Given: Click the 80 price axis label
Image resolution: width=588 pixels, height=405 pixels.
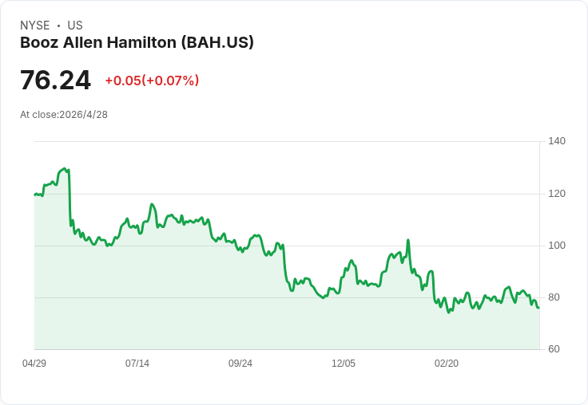Looking at the screenshot, I should tap(554, 297).
